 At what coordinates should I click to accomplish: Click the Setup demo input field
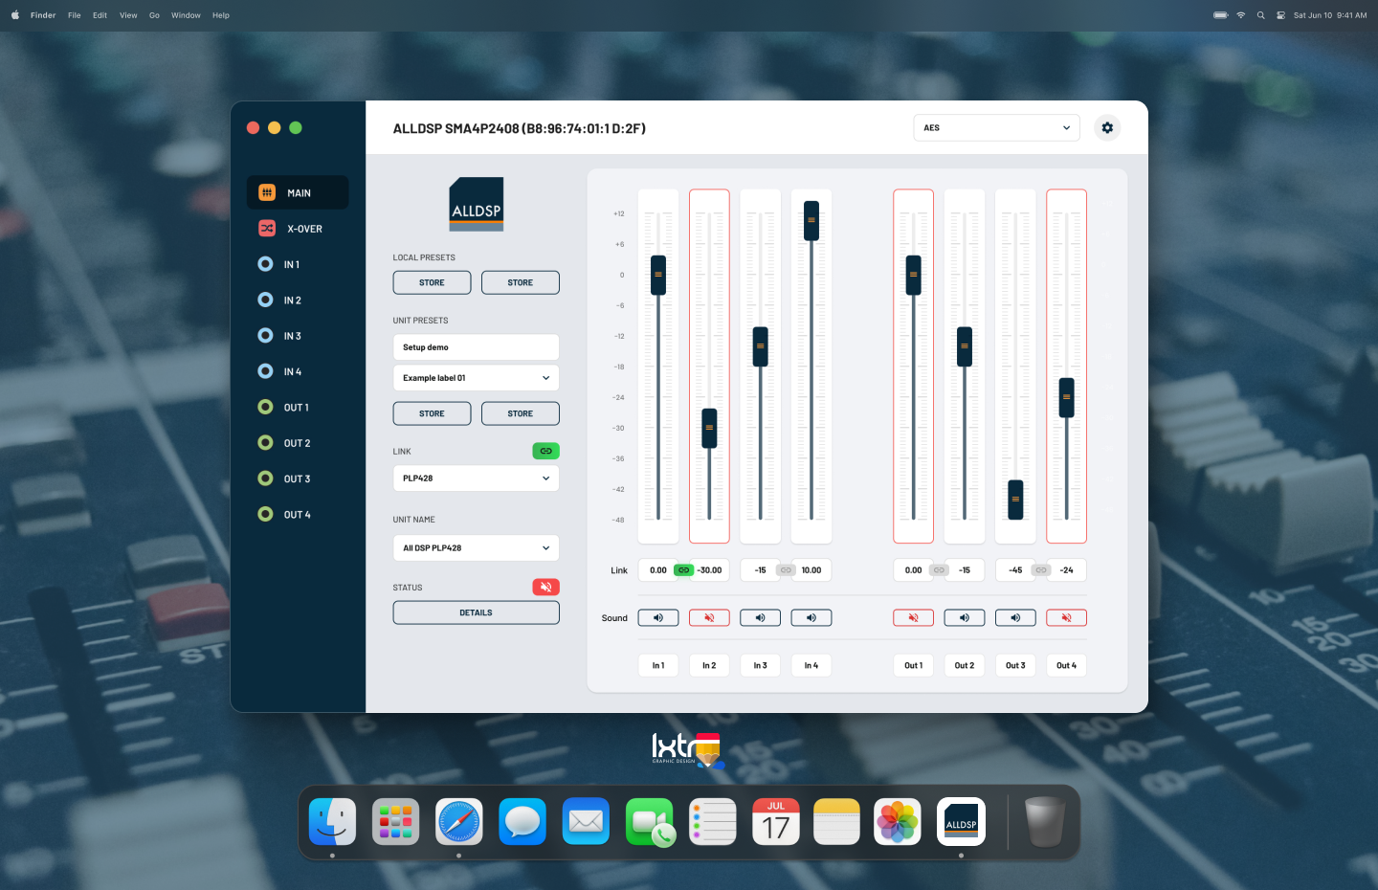coord(476,347)
